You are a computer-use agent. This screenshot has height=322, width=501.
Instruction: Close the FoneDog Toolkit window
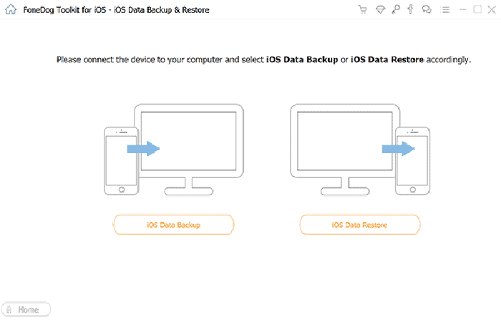pyautogui.click(x=492, y=9)
